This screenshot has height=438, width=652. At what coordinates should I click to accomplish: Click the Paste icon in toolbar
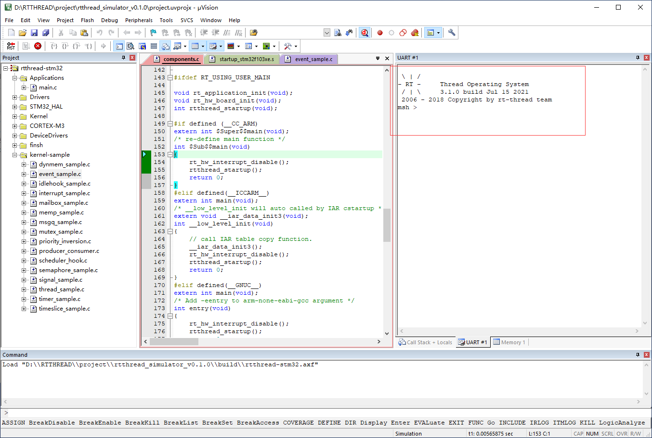84,33
